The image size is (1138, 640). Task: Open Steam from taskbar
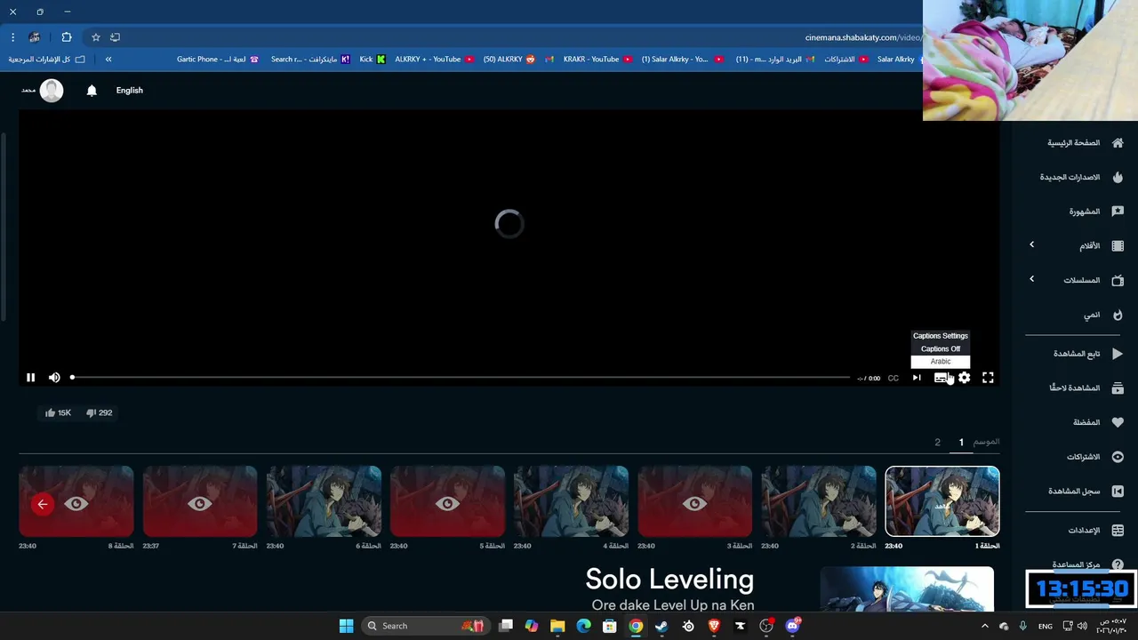point(661,626)
